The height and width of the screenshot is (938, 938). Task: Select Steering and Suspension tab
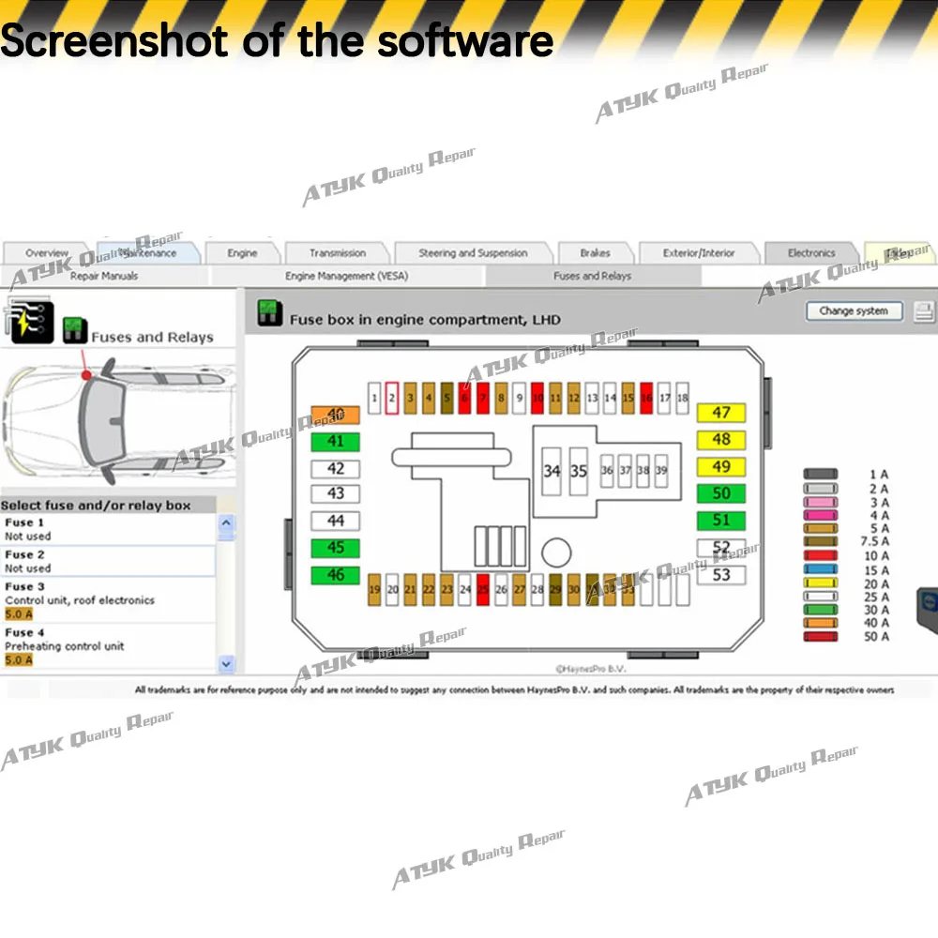click(x=473, y=253)
